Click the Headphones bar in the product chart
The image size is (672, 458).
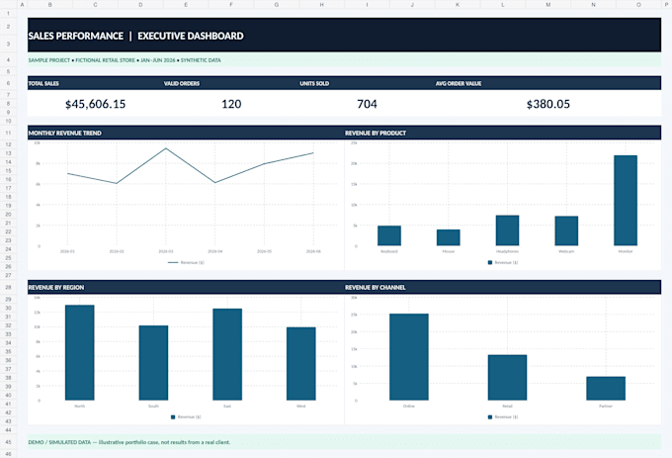click(x=507, y=230)
